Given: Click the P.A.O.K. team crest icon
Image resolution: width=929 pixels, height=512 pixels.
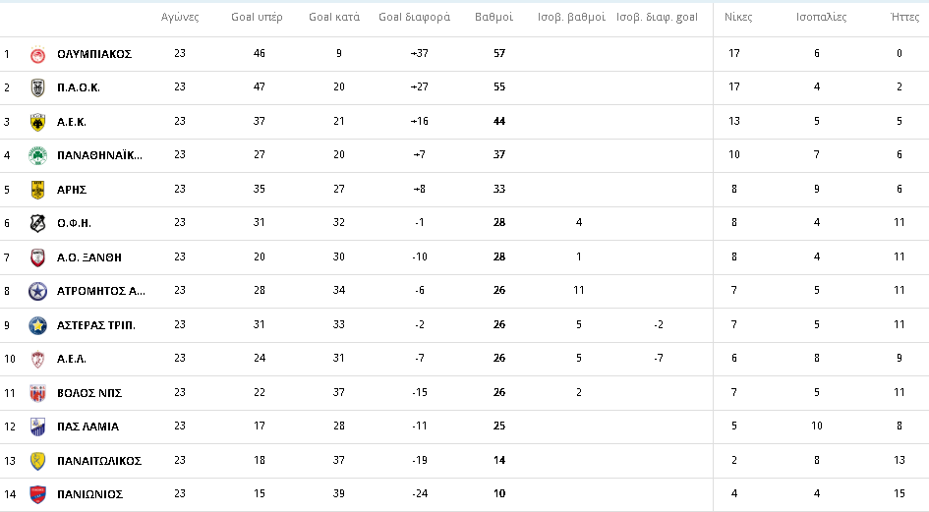Looking at the screenshot, I should tap(38, 87).
